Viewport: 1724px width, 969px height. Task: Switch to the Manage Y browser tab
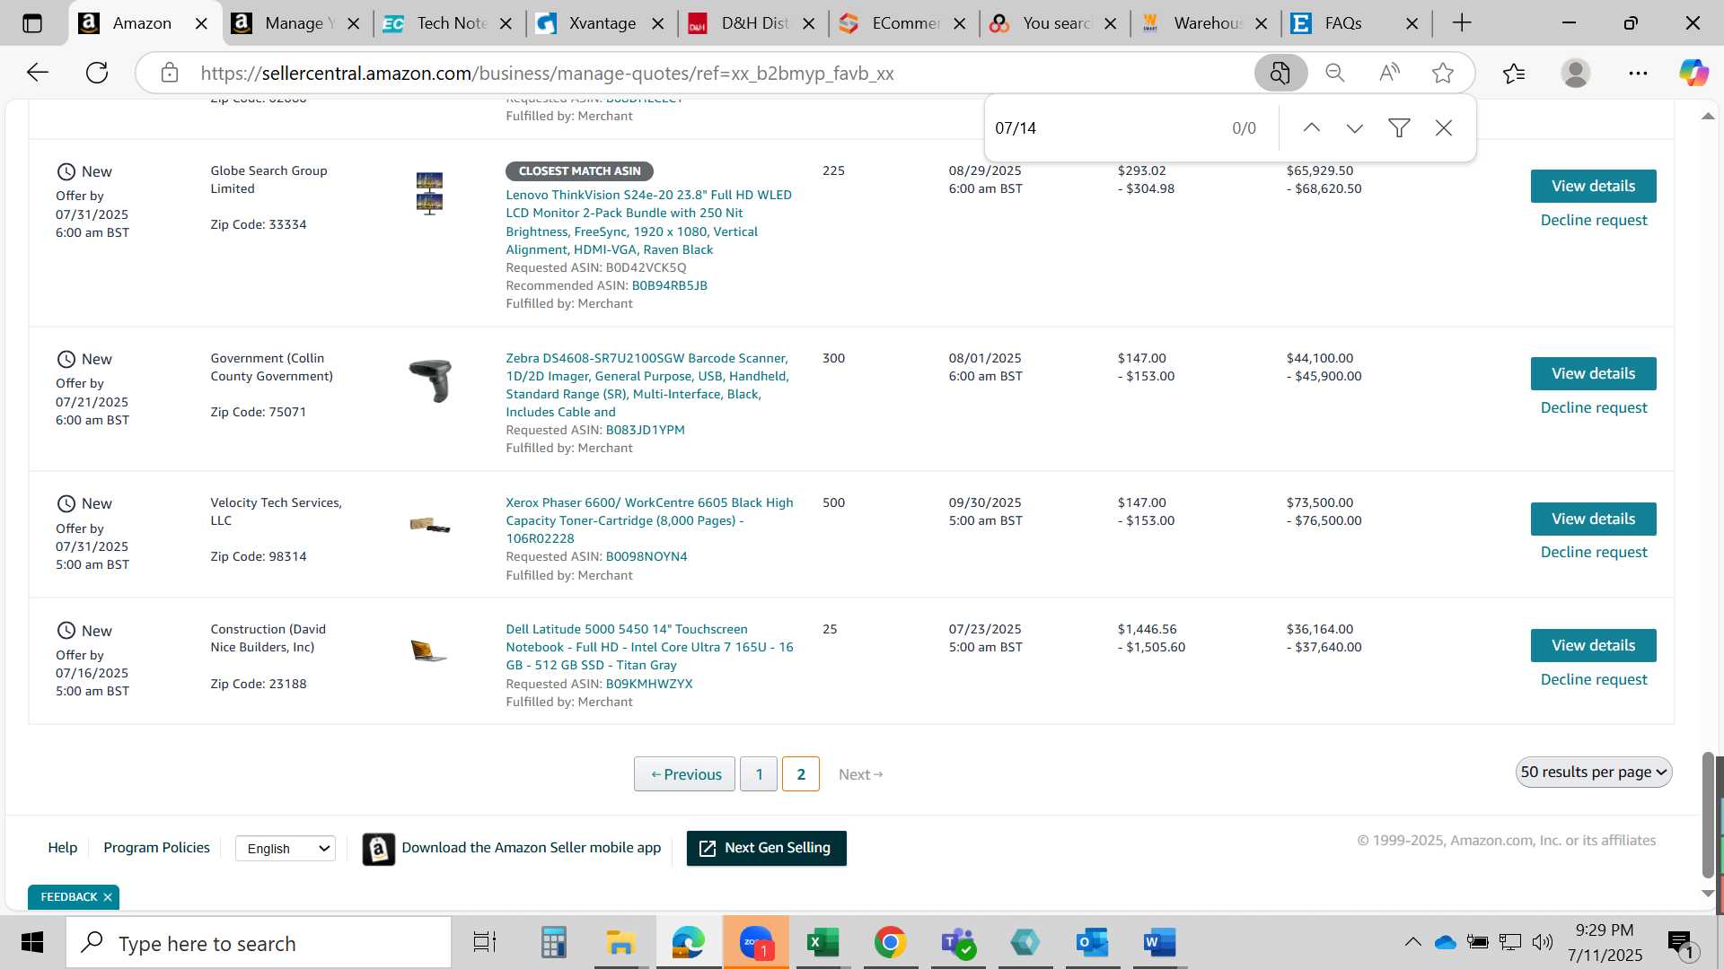[298, 23]
